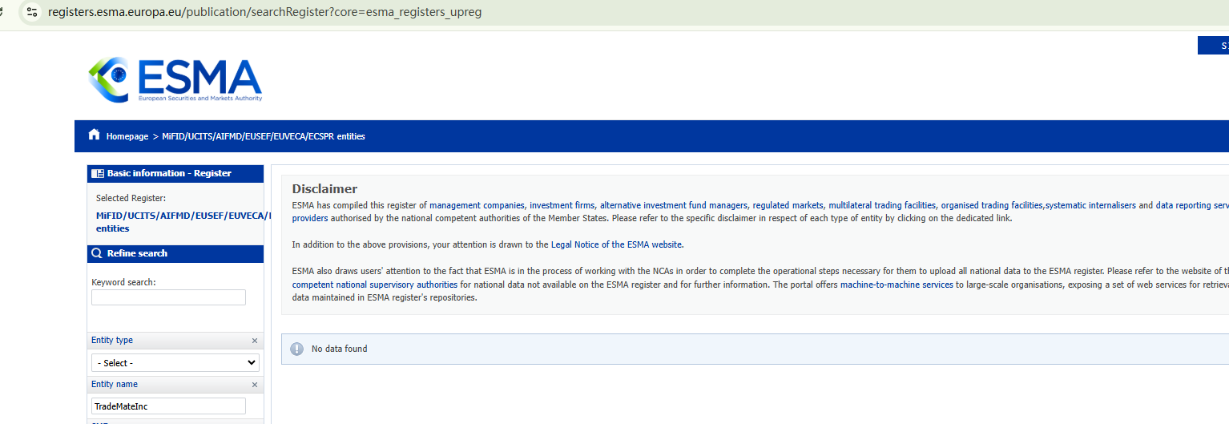Open the systematic internalisers link
Image resolution: width=1229 pixels, height=424 pixels.
click(x=1090, y=205)
